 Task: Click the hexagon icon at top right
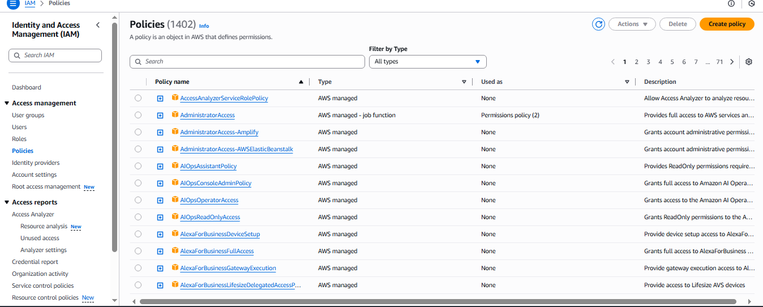(752, 3)
